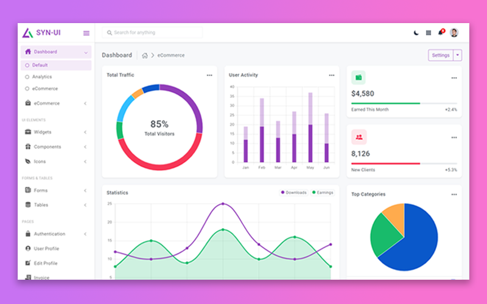Viewport: 487px width, 304px height.
Task: Click the red users icon on clients card
Action: click(x=359, y=137)
